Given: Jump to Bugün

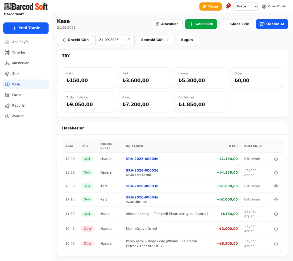Looking at the screenshot, I should (187, 40).
